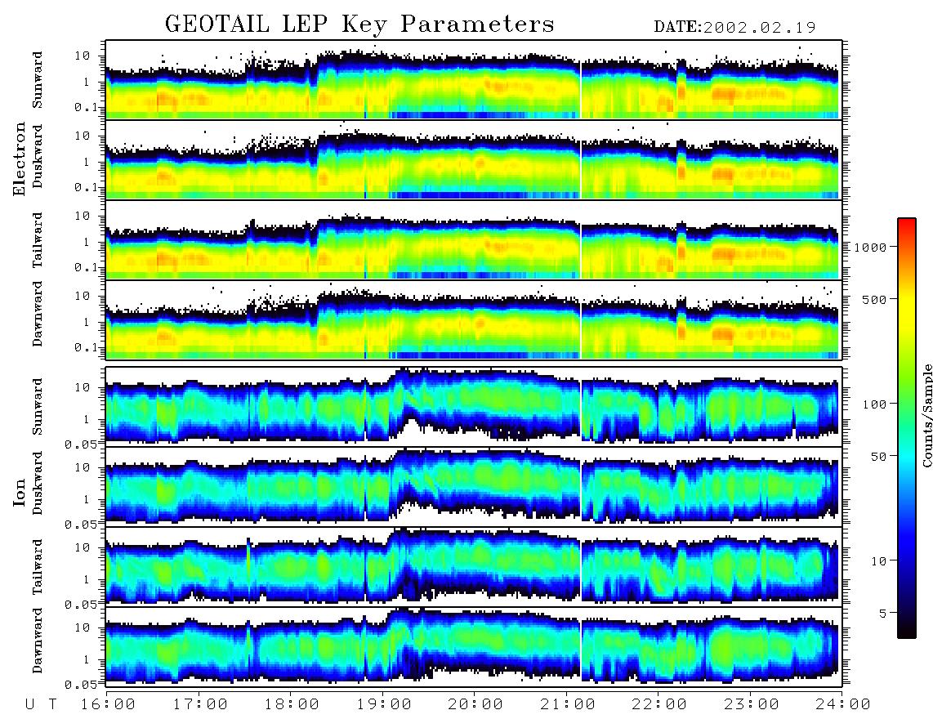Click the Ion Sunward spectrogram panel
This screenshot has height=719, width=933.
click(x=474, y=407)
